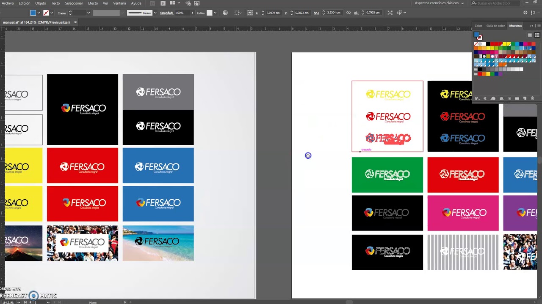Toggle the constrain width and height link

pyautogui.click(x=348, y=13)
